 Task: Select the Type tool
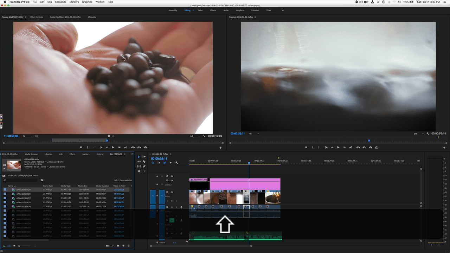pos(144,171)
